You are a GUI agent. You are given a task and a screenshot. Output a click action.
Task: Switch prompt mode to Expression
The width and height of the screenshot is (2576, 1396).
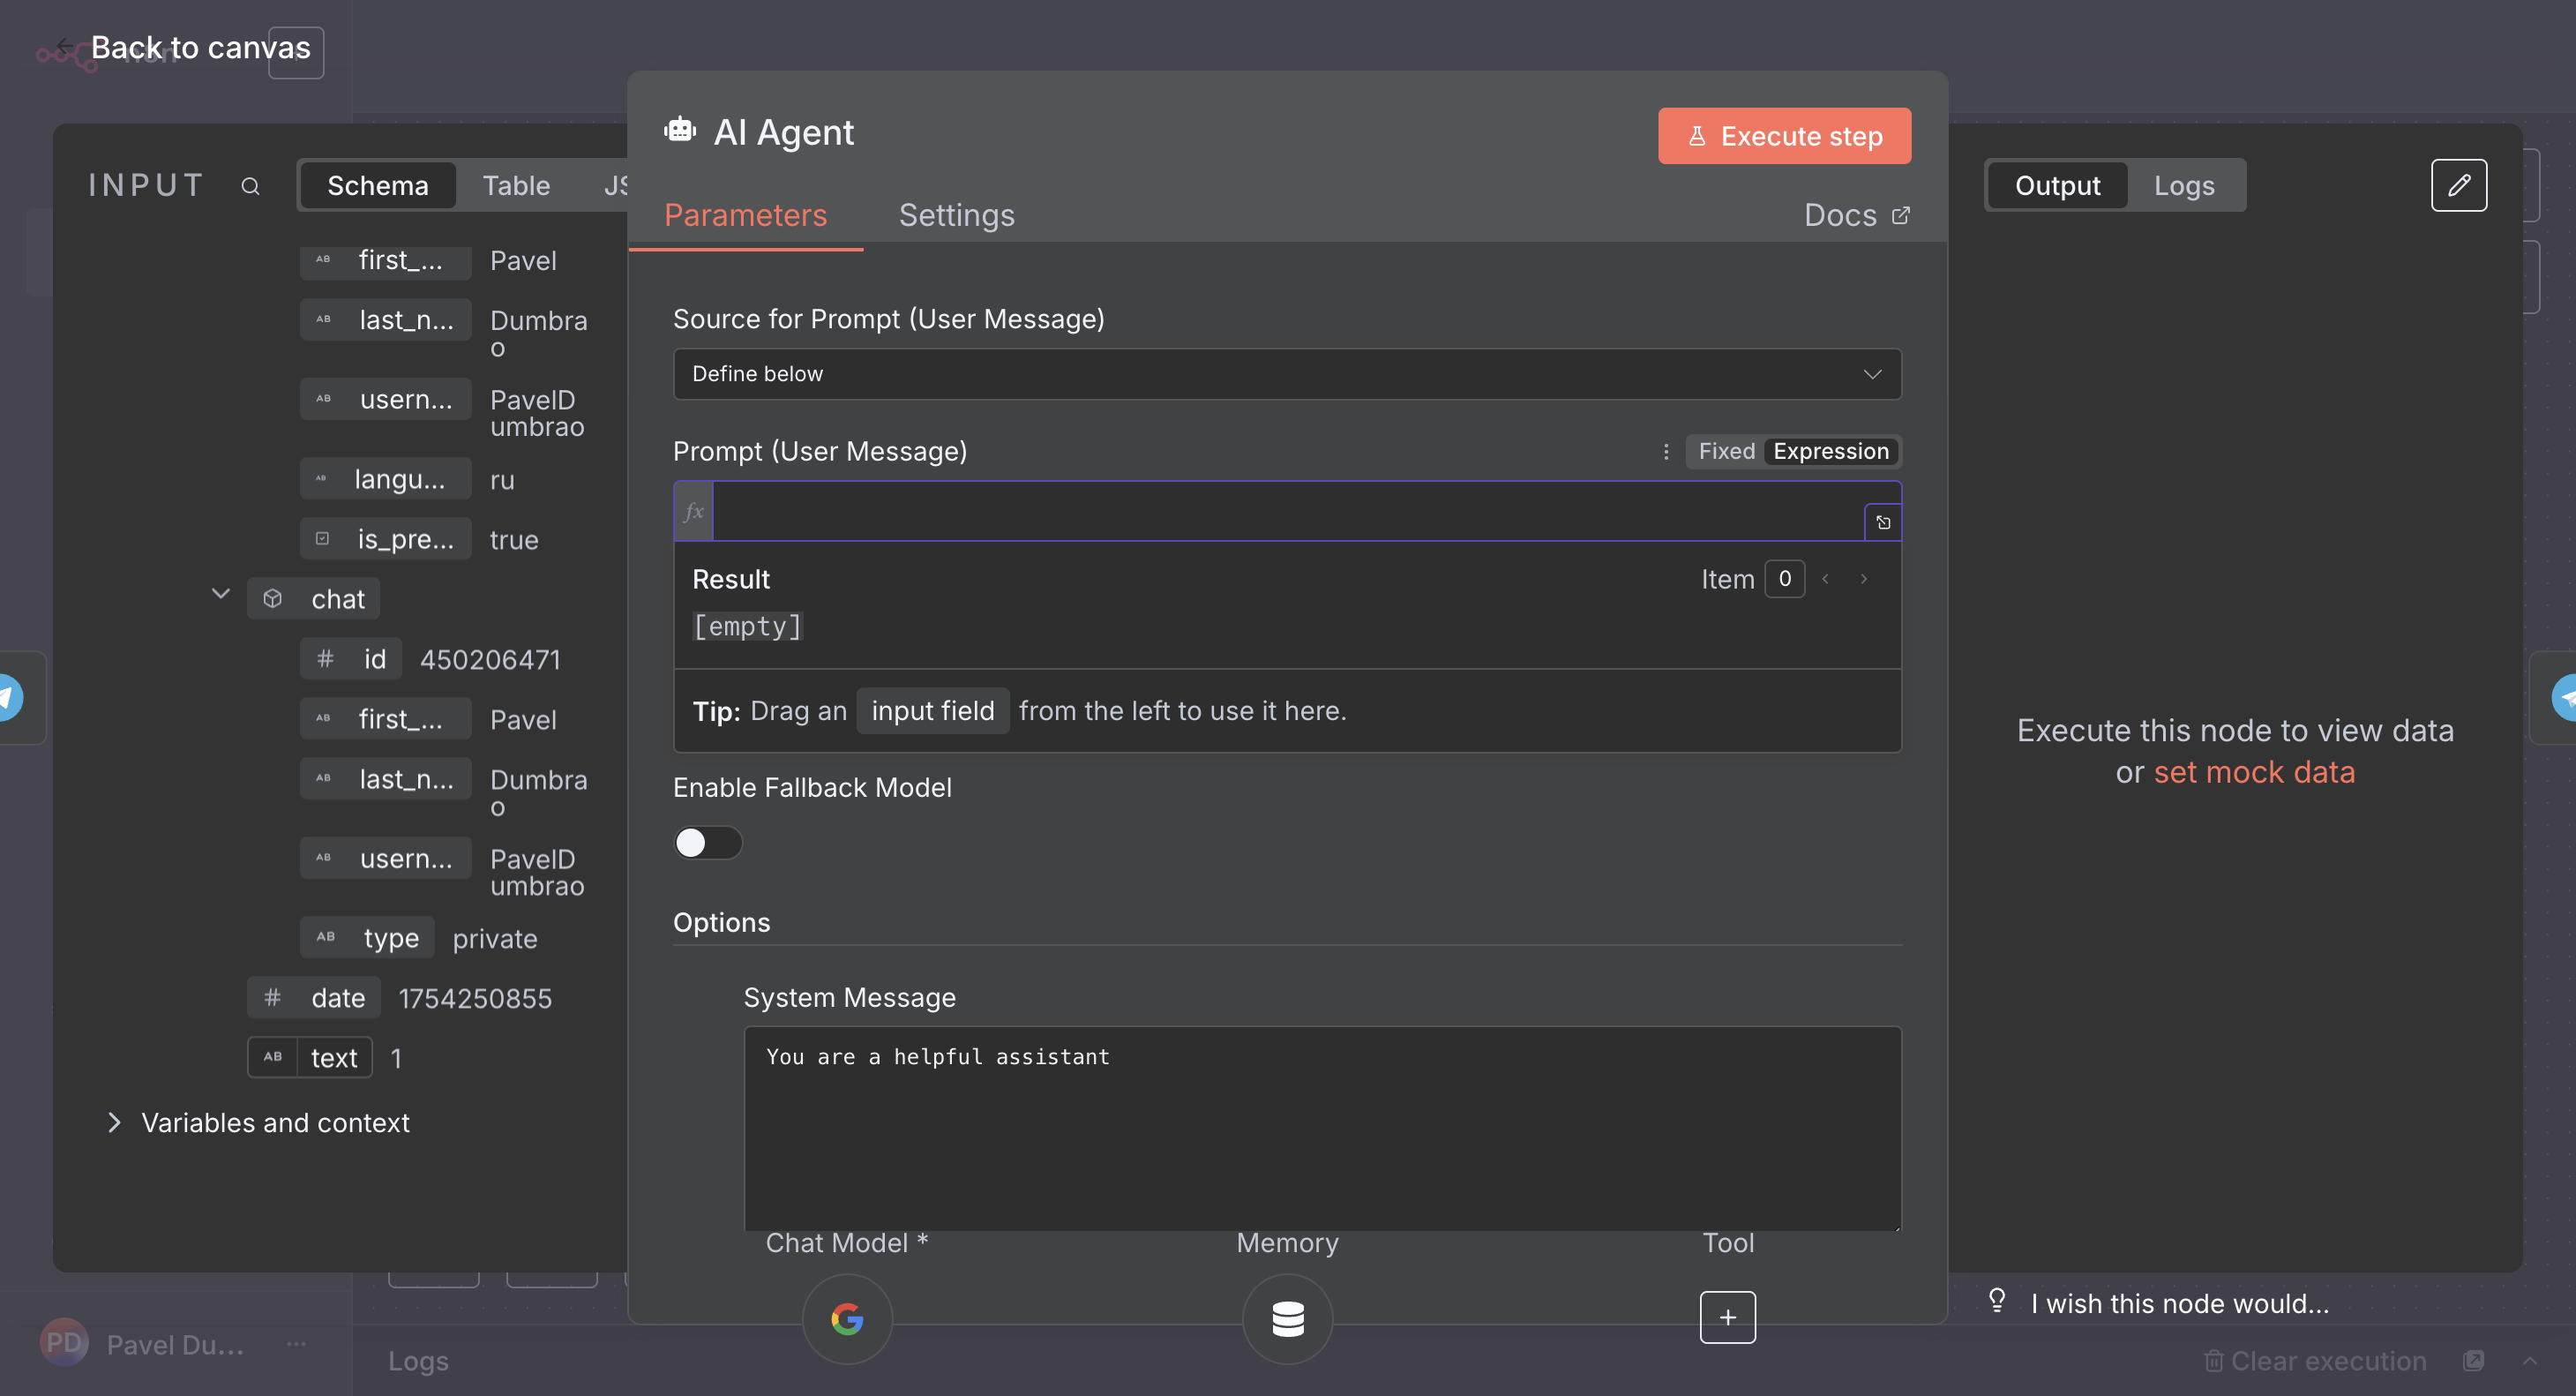click(x=1830, y=451)
